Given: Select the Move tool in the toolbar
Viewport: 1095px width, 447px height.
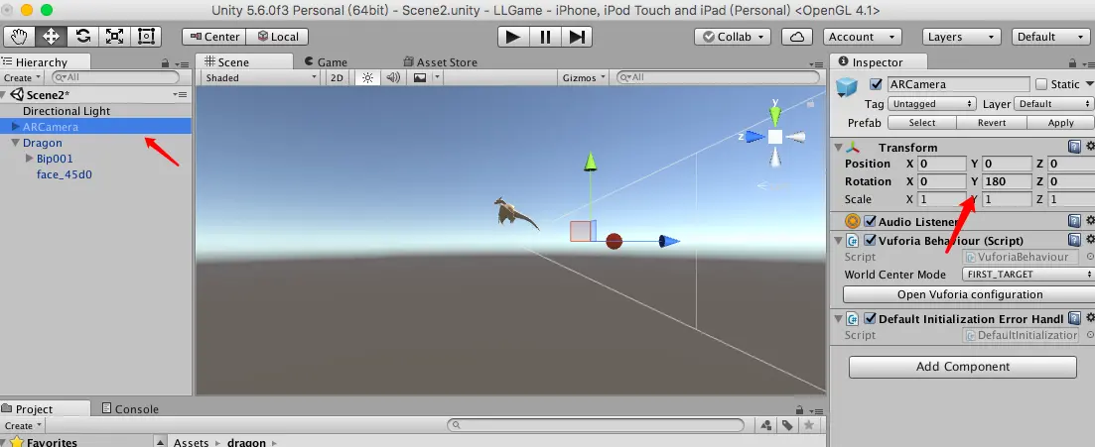Looking at the screenshot, I should [x=52, y=37].
